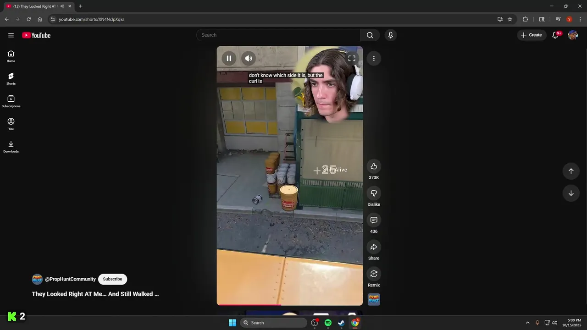Open Chrome three-dot menu
Image resolution: width=587 pixels, height=330 pixels.
(x=581, y=19)
